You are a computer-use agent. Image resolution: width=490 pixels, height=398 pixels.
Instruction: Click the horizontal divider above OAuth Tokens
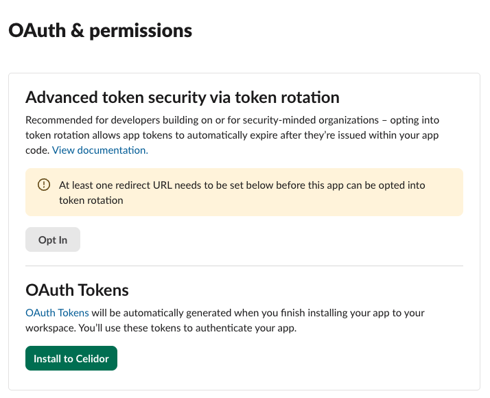click(x=244, y=266)
